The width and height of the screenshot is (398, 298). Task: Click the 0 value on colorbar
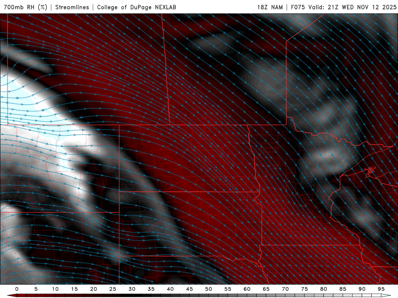point(17,289)
